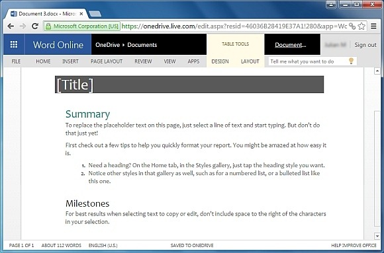Click the blurred user account name
Viewport: 384px width, 253px height.
click(335, 45)
